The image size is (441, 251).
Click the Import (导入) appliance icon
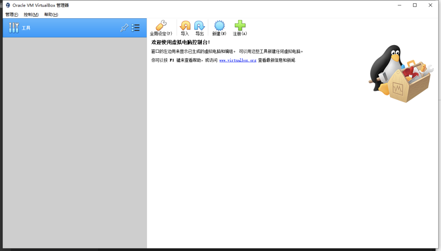(185, 26)
